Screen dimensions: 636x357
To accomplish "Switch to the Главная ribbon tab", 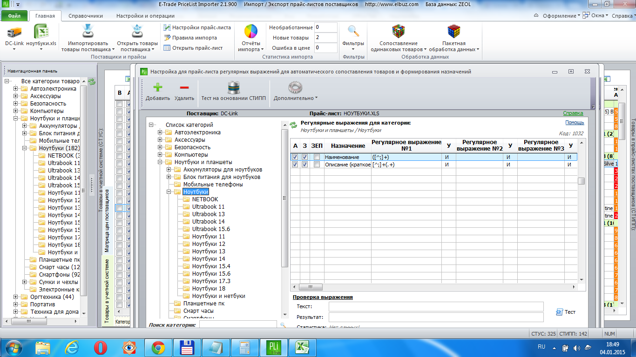I will tap(45, 16).
